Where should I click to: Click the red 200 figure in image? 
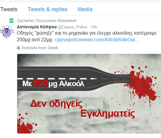41,83
